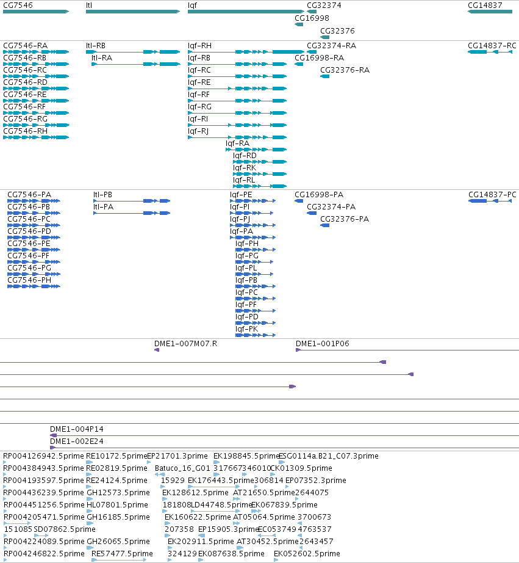Image resolution: width=519 pixels, height=563 pixels.
Task: Click EST EK202911.5prime label
Action: click(201, 542)
